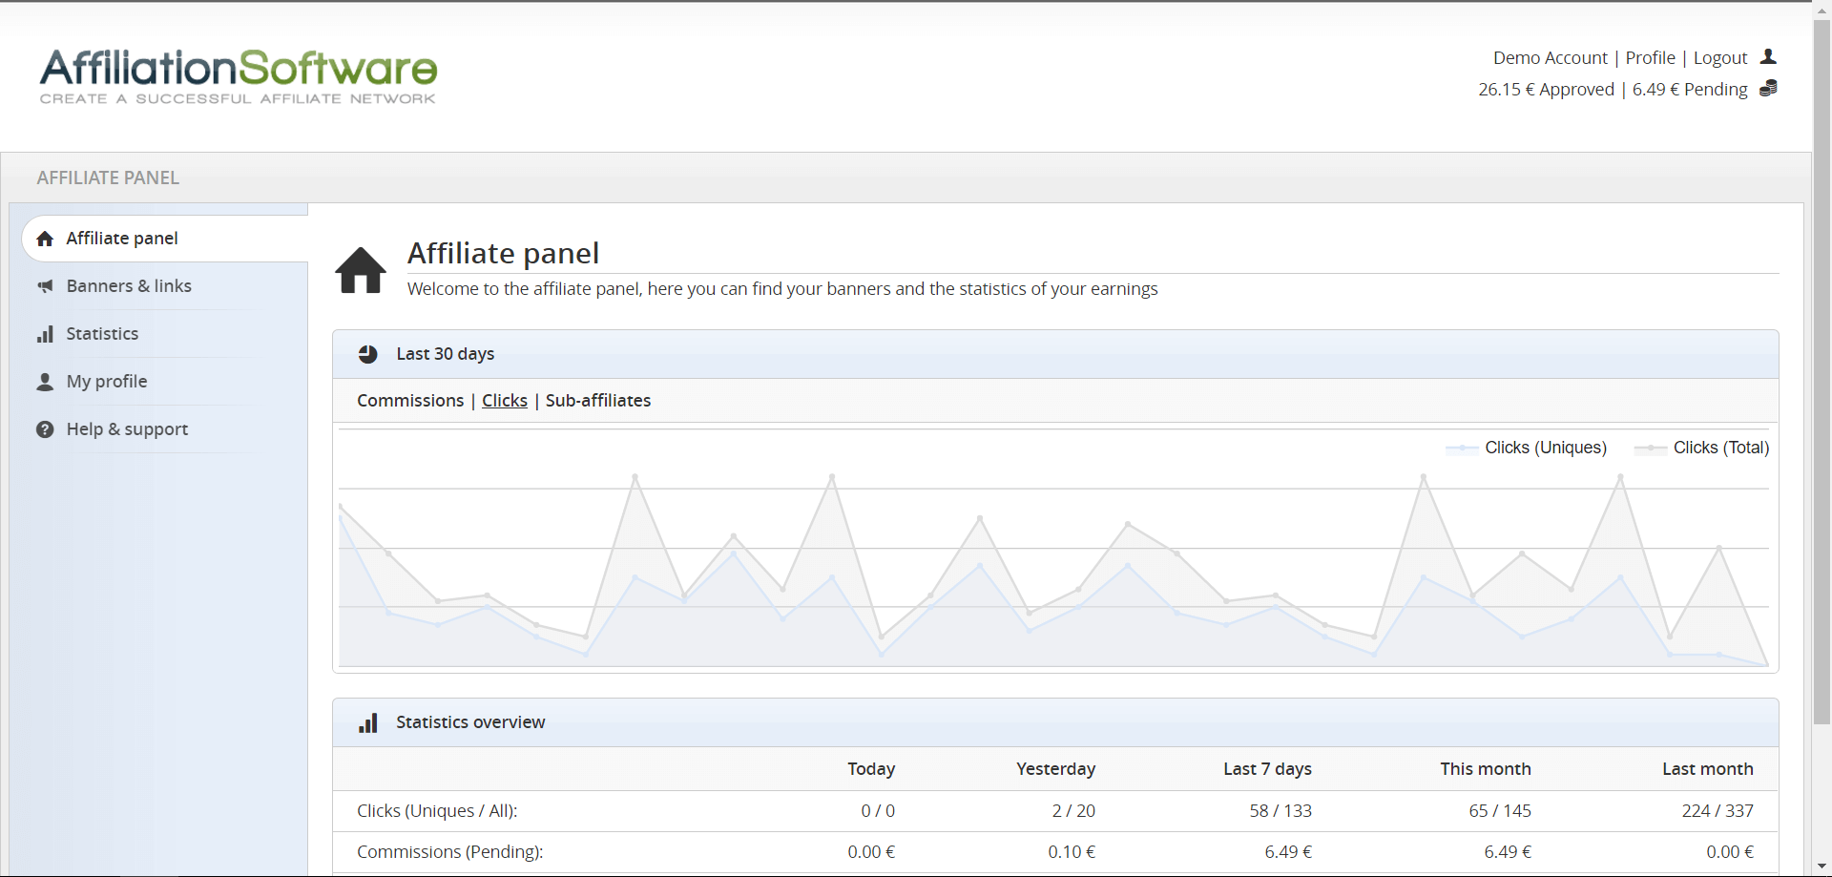Screen dimensions: 1832x877
Task: Click the AffiliationSoftware logo
Action: pyautogui.click(x=238, y=75)
